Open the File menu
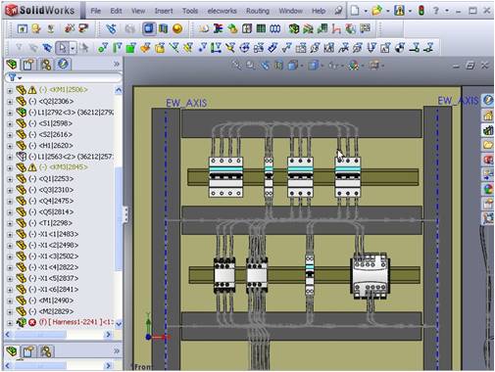495x372 pixels. click(95, 11)
